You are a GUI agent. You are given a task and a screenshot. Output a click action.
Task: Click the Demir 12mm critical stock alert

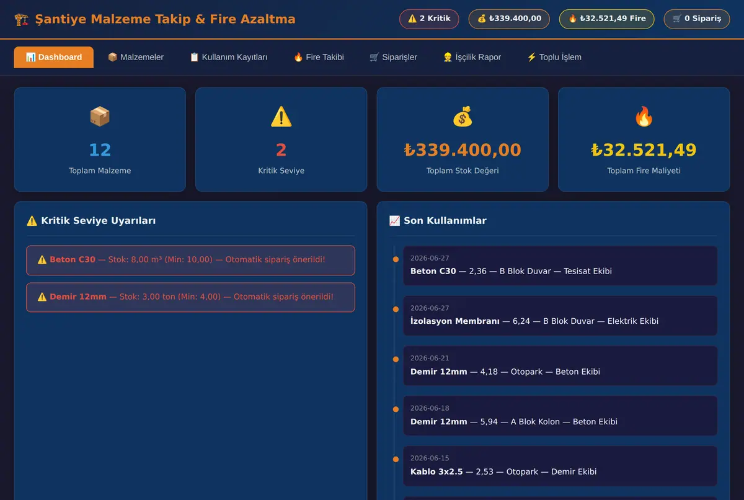click(x=190, y=297)
